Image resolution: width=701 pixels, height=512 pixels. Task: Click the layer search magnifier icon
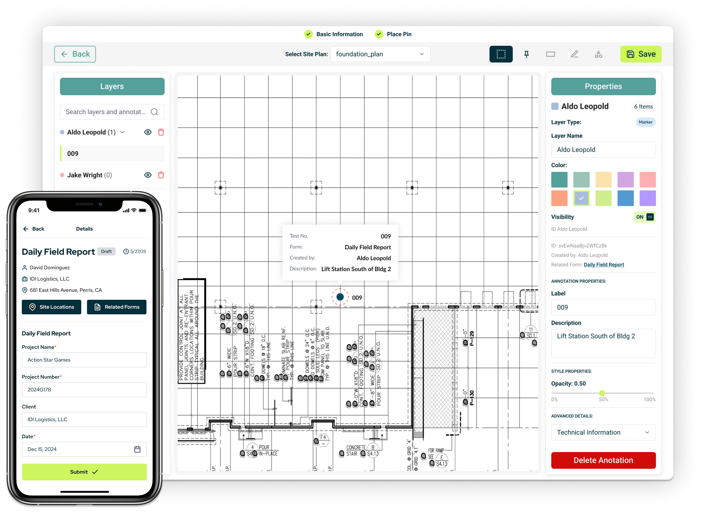tap(155, 112)
